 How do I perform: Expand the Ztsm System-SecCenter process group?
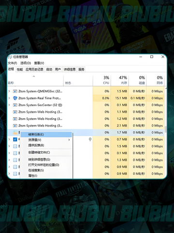click(9, 105)
